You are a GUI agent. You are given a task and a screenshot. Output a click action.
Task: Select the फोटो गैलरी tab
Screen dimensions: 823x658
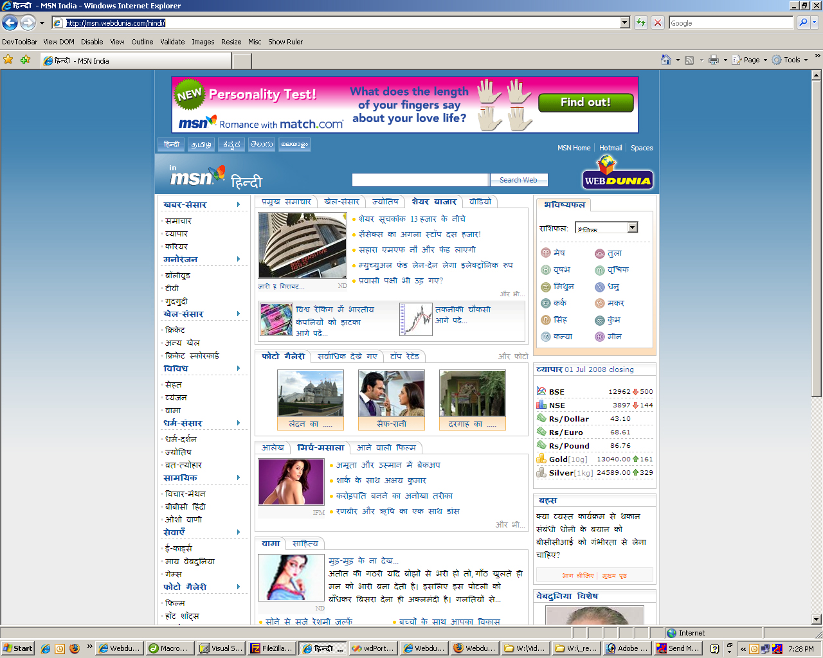click(283, 356)
